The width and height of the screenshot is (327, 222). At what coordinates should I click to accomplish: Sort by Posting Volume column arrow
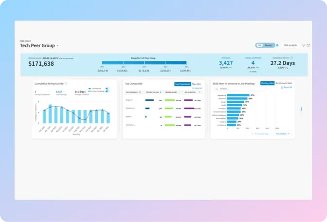click(161, 92)
